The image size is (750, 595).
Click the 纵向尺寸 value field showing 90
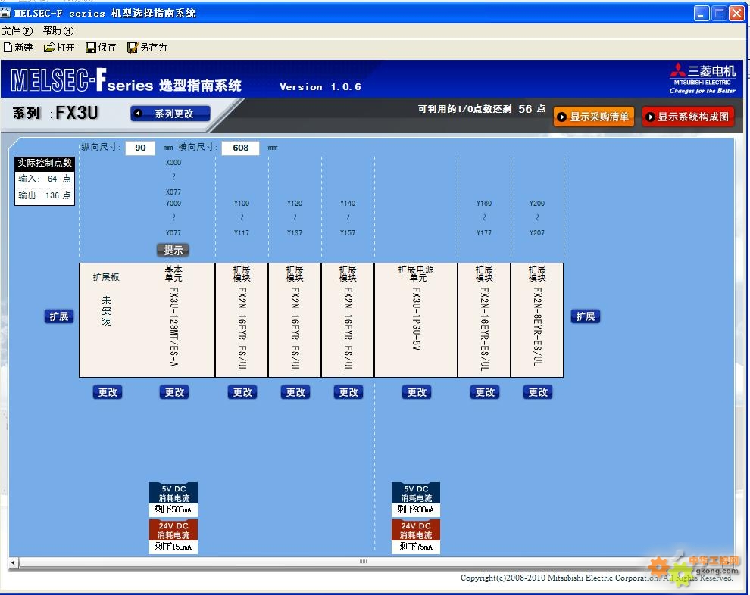pyautogui.click(x=140, y=148)
